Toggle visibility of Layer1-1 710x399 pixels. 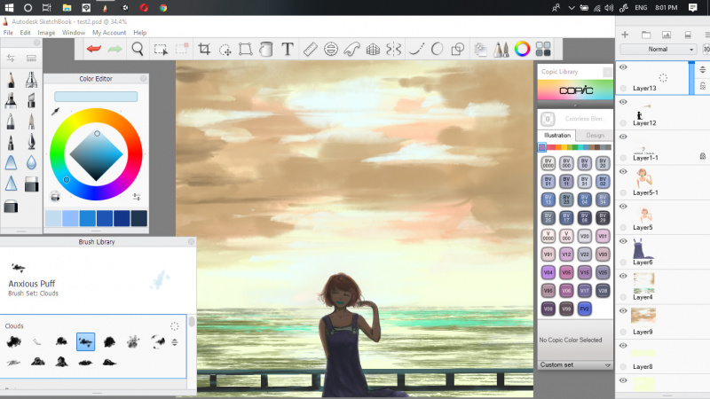624,137
